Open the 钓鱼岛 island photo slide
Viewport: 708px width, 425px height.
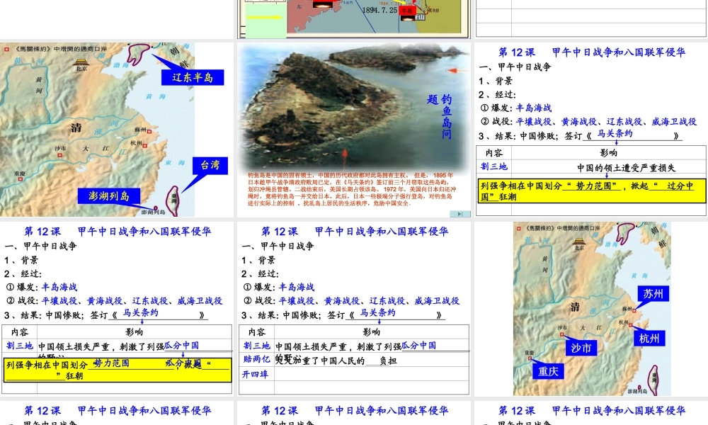(353, 130)
